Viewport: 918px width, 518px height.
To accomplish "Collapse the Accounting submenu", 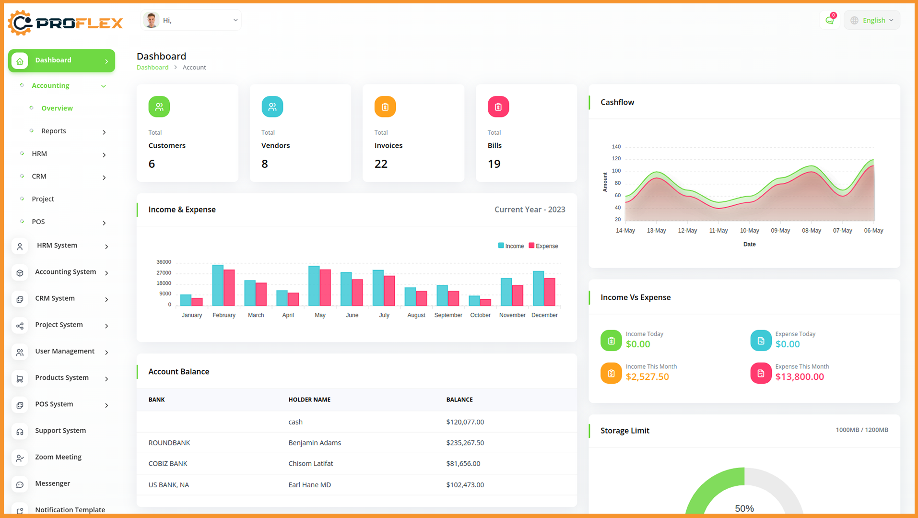I will [104, 86].
